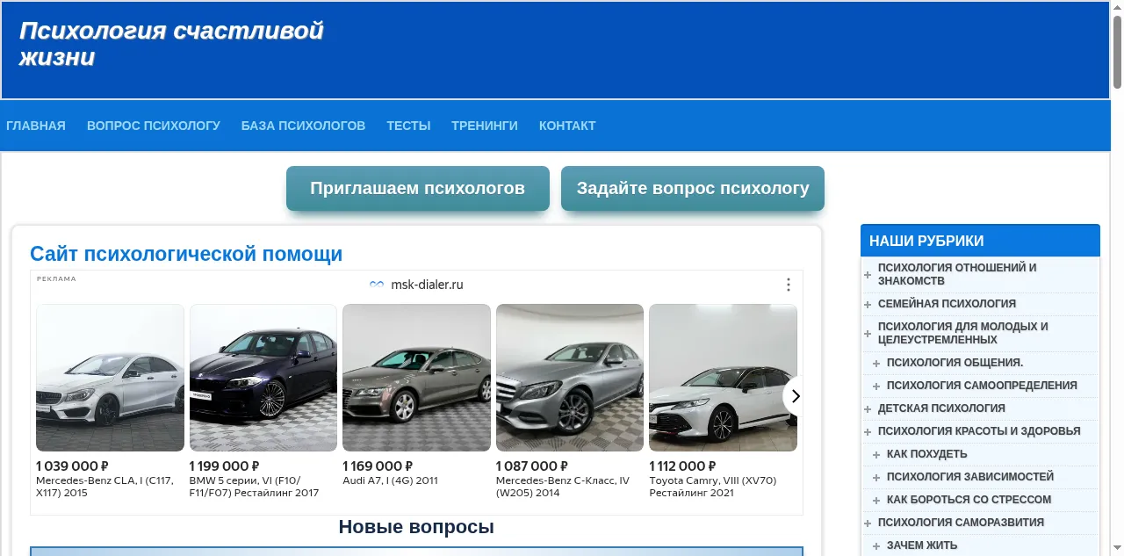The width and height of the screenshot is (1124, 556).
Task: Open the ad options three-dot menu
Action: pos(789,285)
